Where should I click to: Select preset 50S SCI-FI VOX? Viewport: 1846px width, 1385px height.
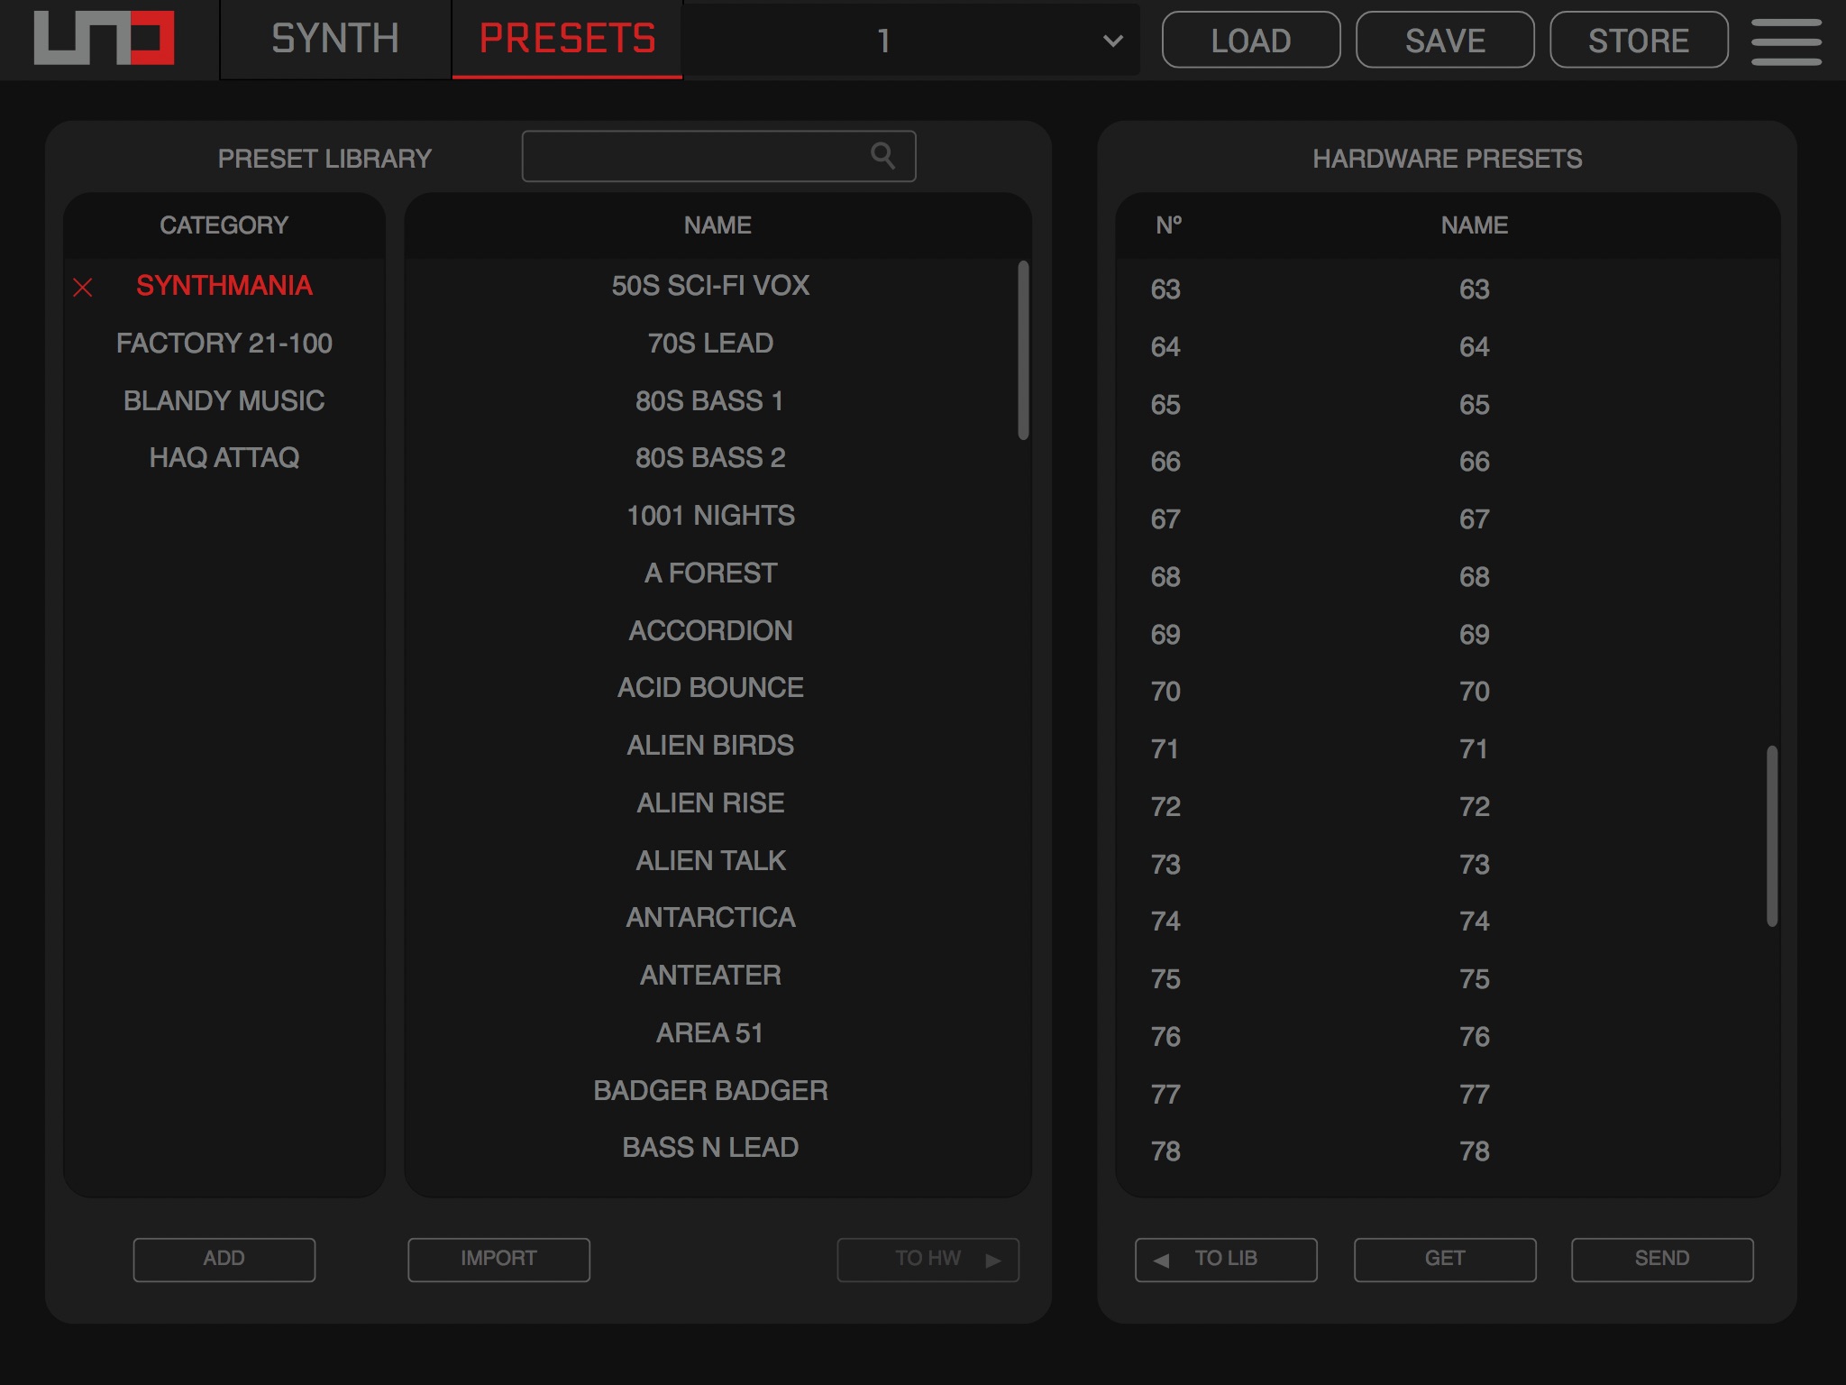pyautogui.click(x=710, y=286)
